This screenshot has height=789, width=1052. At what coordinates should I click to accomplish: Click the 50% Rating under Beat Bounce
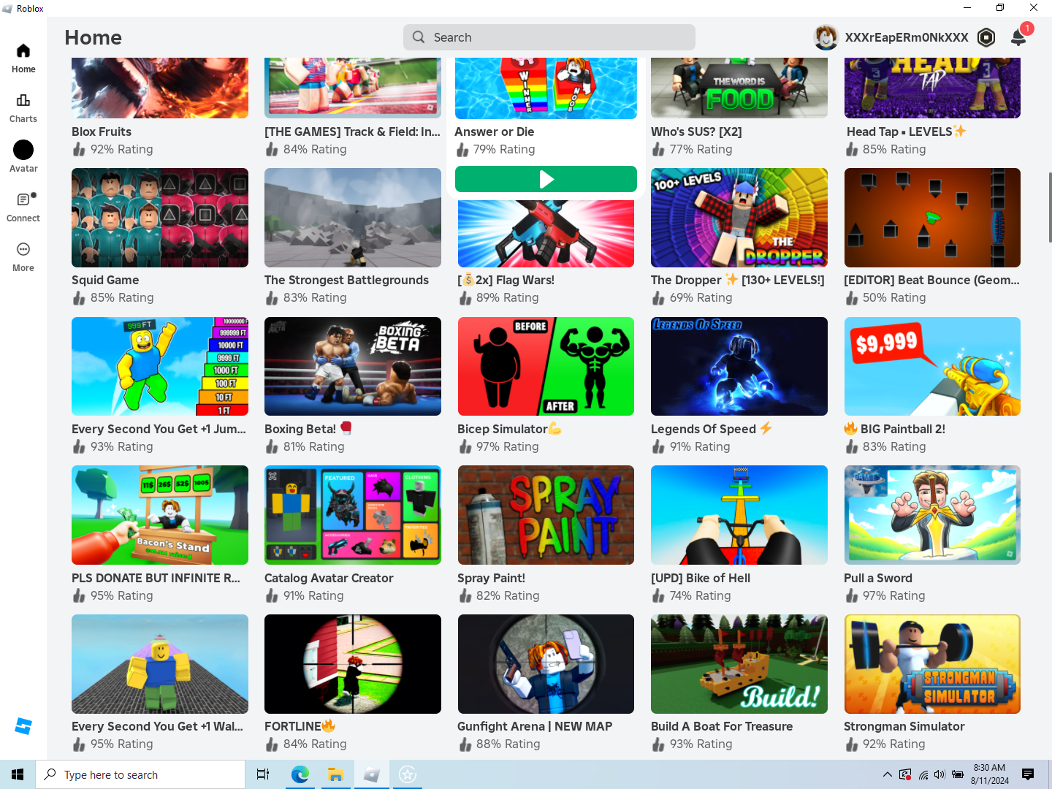[x=894, y=297]
